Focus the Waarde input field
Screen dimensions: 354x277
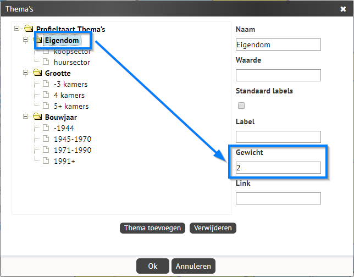278,75
